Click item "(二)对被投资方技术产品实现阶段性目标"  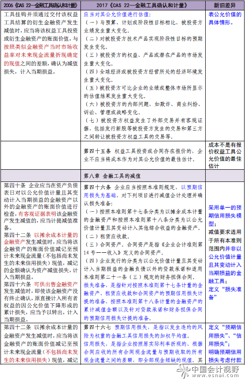click(x=143, y=43)
